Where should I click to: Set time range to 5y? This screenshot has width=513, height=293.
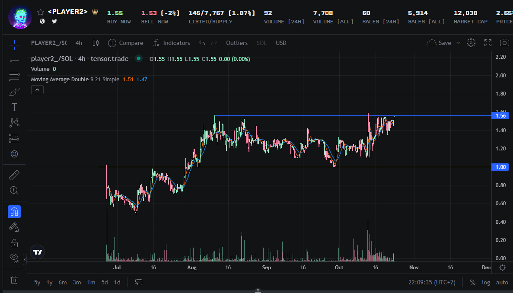pyautogui.click(x=37, y=282)
